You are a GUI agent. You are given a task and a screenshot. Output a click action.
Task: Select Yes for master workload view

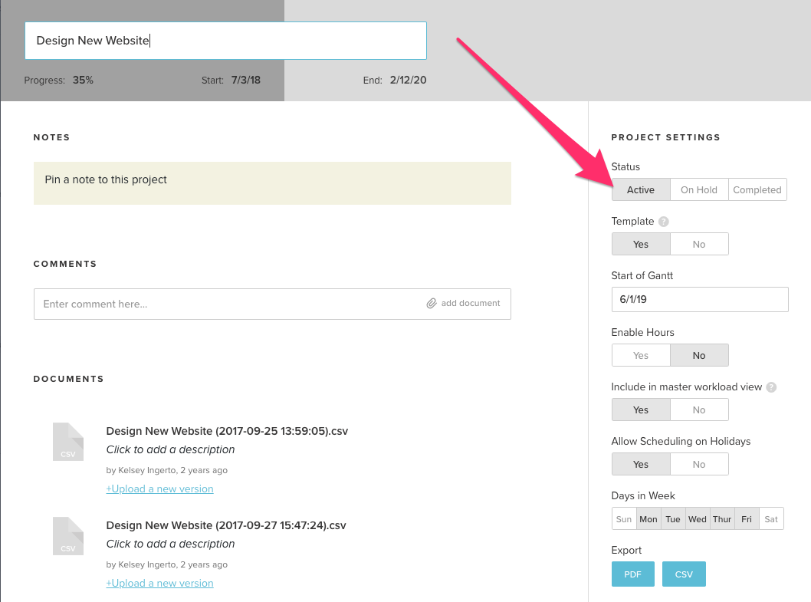point(641,410)
